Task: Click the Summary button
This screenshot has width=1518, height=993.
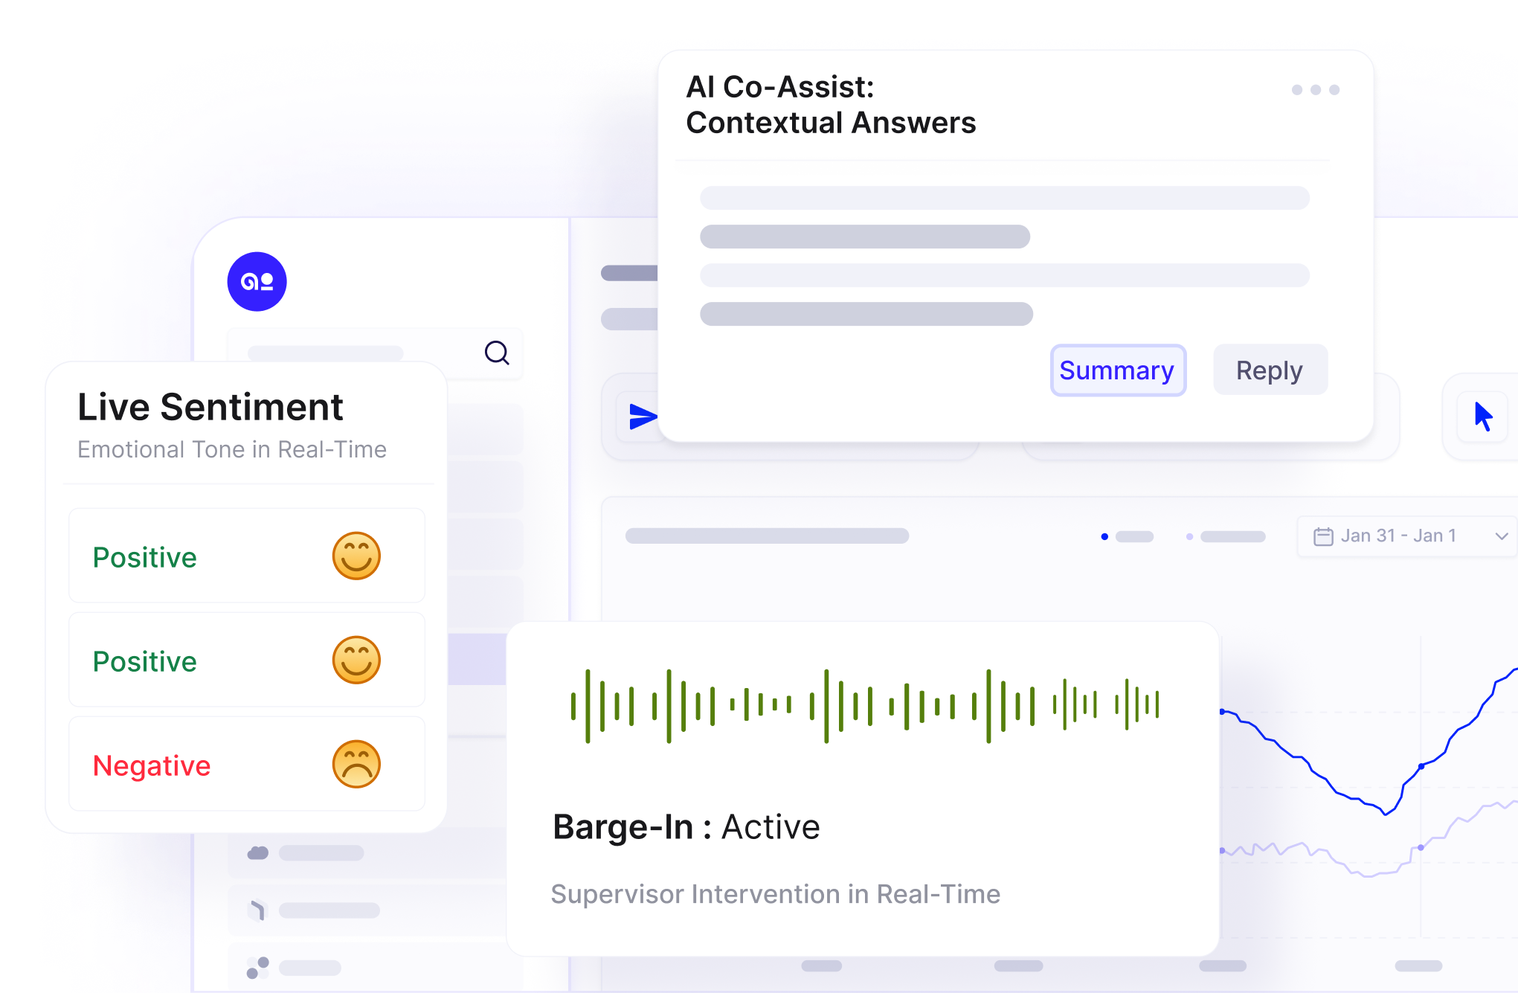Action: pyautogui.click(x=1117, y=370)
